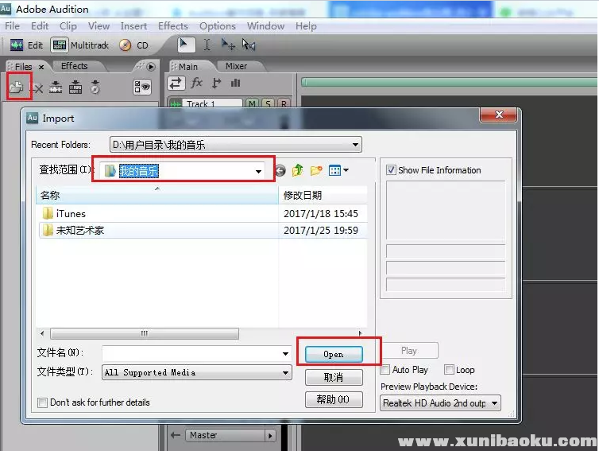Click the Open button

click(334, 355)
